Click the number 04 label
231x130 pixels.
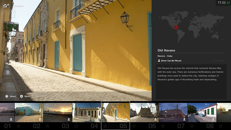click(x=94, y=126)
